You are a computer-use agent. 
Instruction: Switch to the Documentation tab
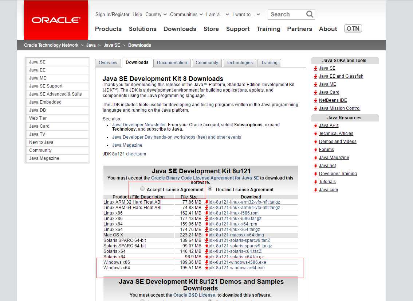pyautogui.click(x=172, y=63)
